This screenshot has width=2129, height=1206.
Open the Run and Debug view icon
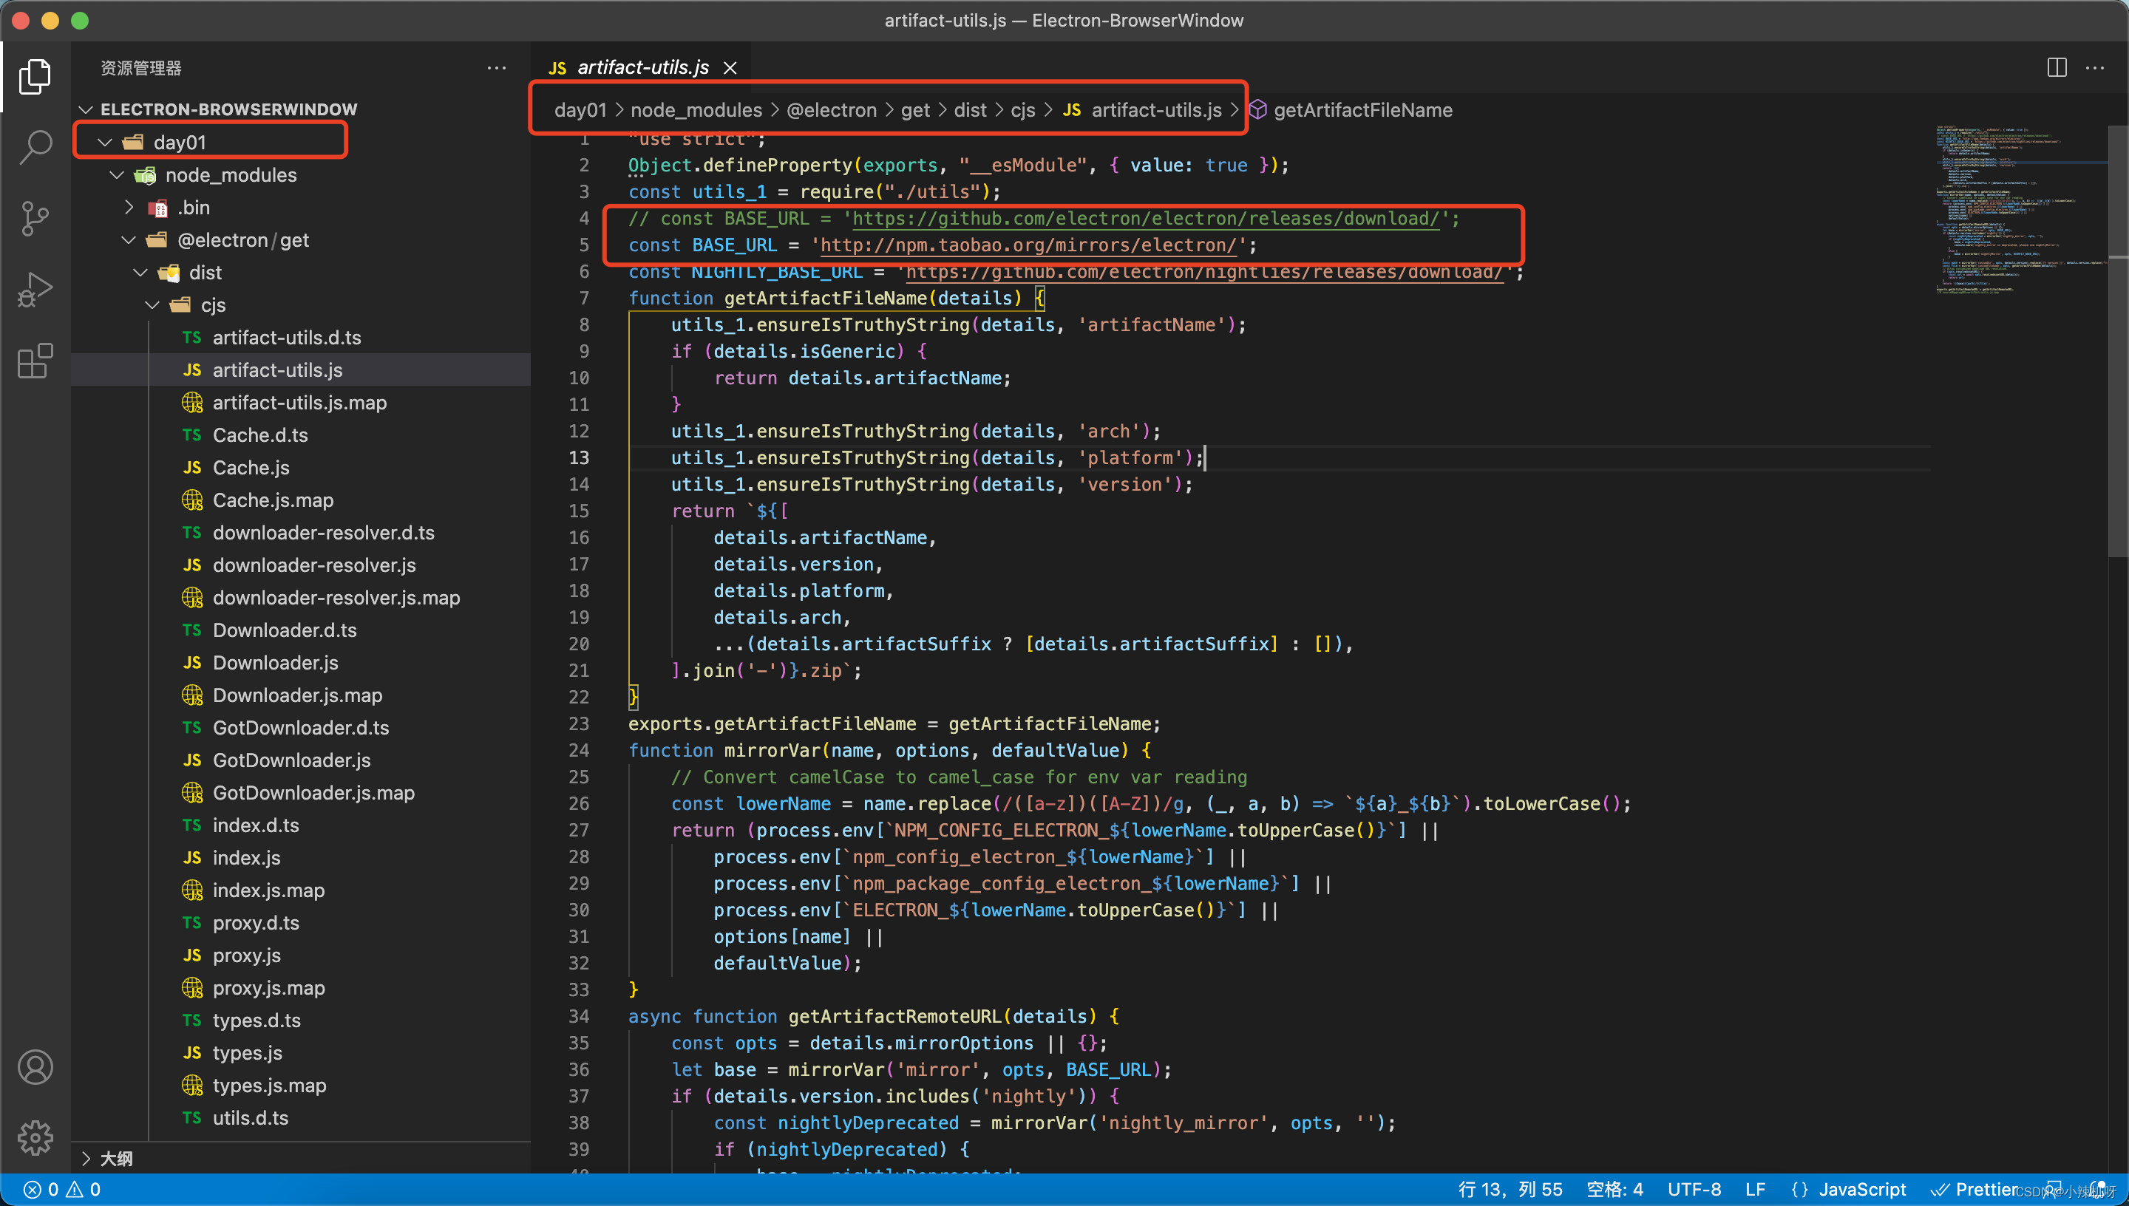(x=35, y=290)
